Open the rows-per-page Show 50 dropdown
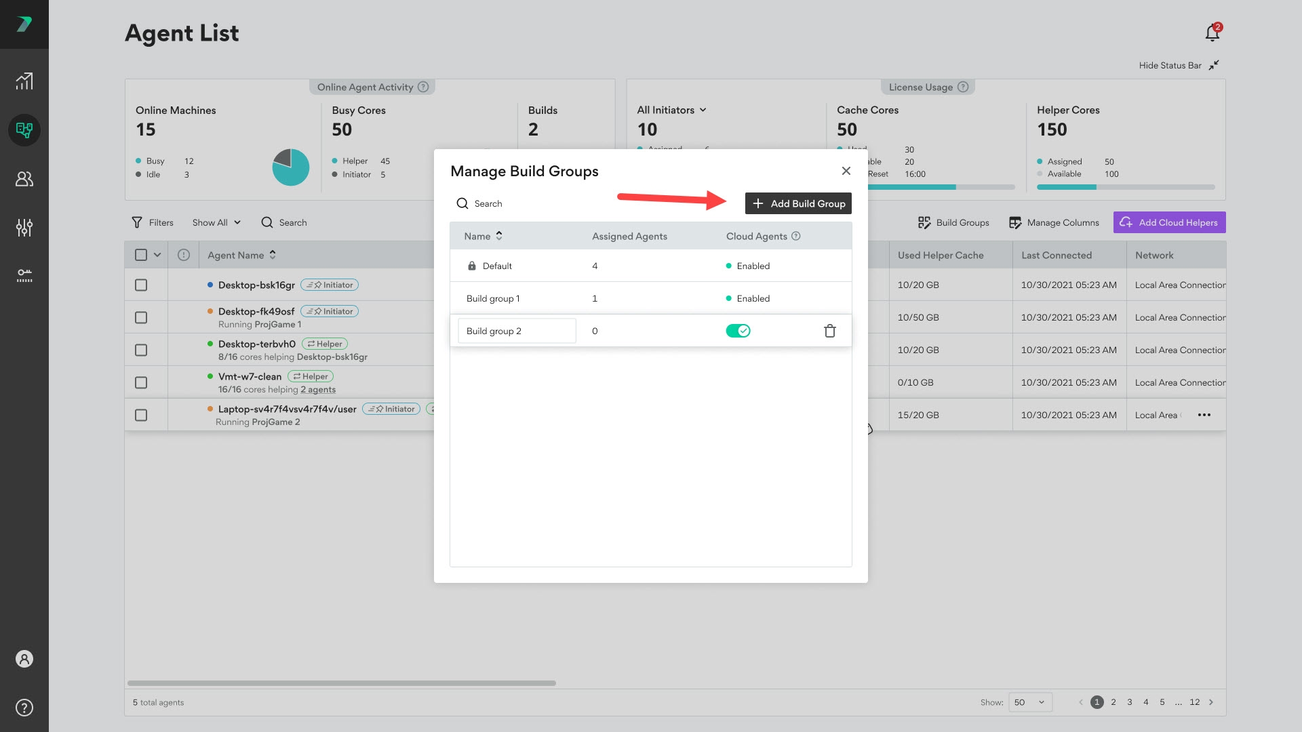 coord(1030,702)
